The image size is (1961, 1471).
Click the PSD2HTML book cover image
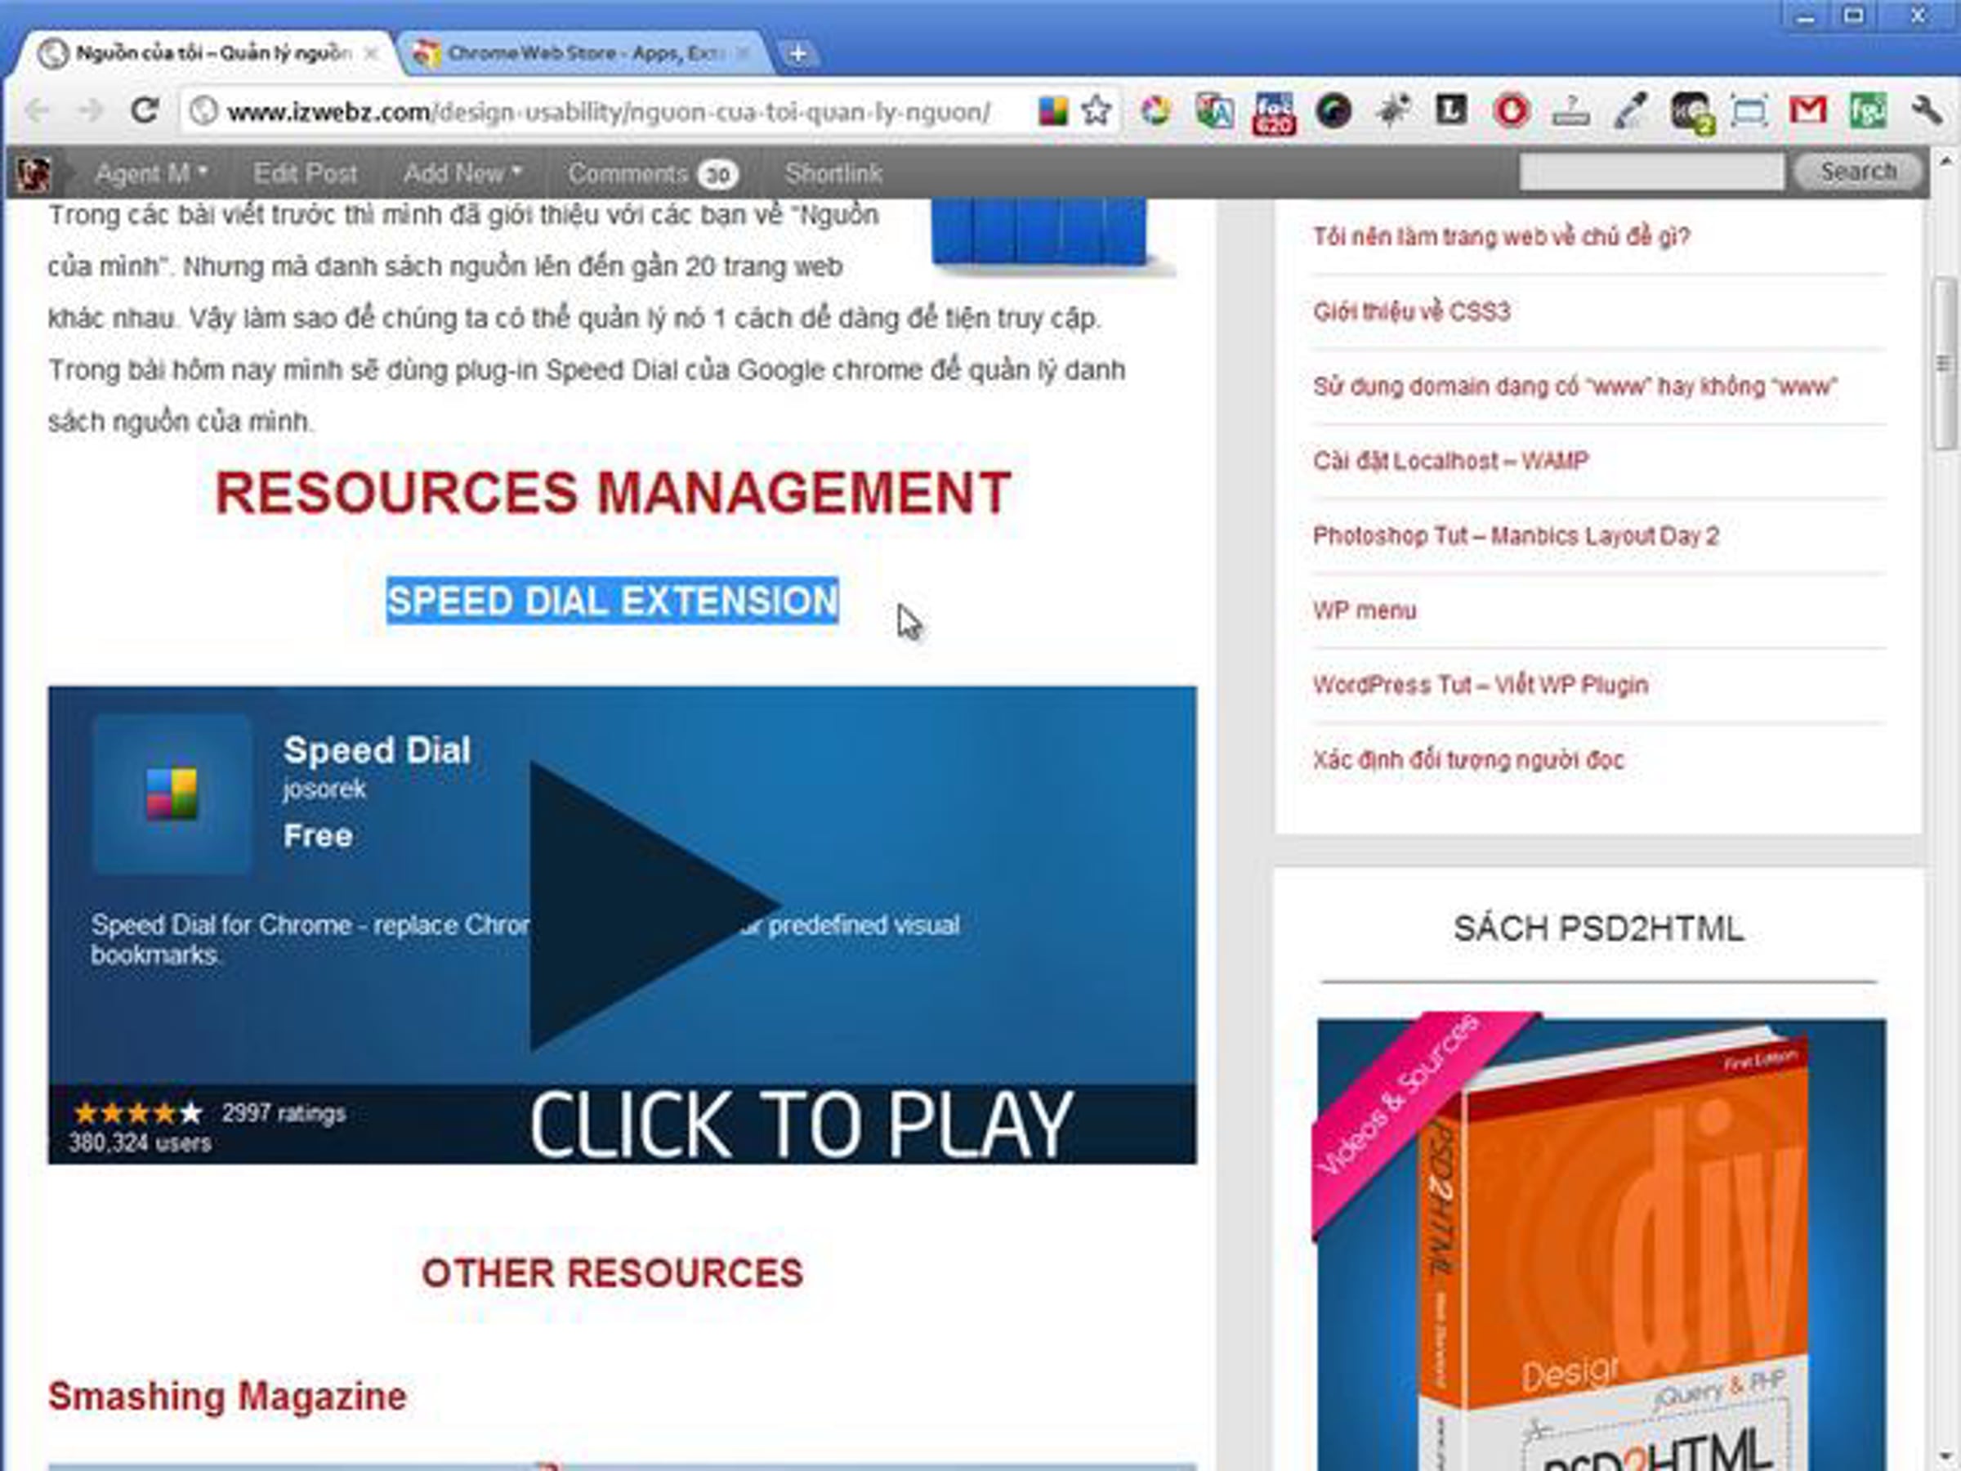(1601, 1244)
